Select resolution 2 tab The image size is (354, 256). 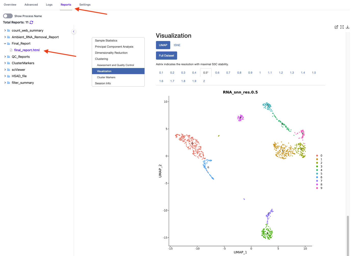tap(204, 81)
